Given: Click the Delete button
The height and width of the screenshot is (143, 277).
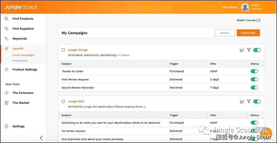Looking at the screenshot, I should [x=224, y=33].
